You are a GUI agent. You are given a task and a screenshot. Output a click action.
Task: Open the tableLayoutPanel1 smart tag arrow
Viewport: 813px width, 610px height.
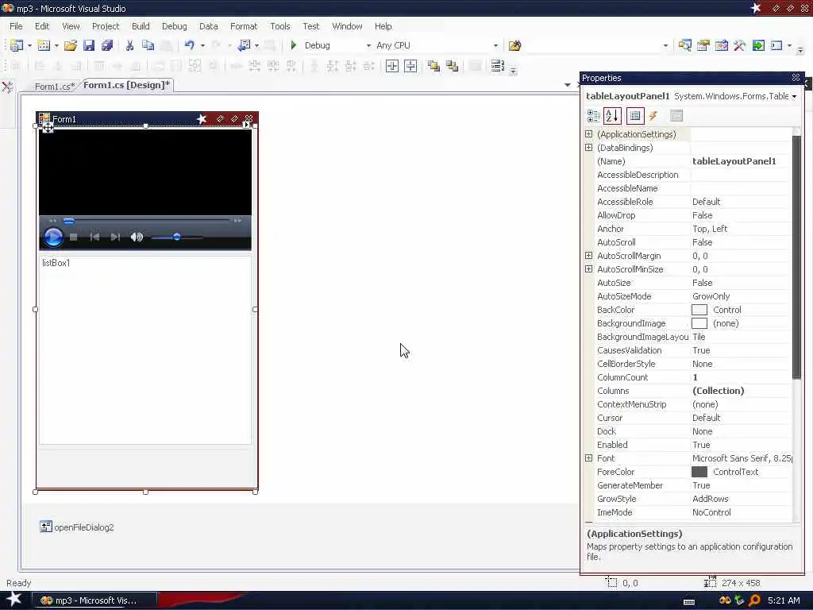[x=246, y=125]
